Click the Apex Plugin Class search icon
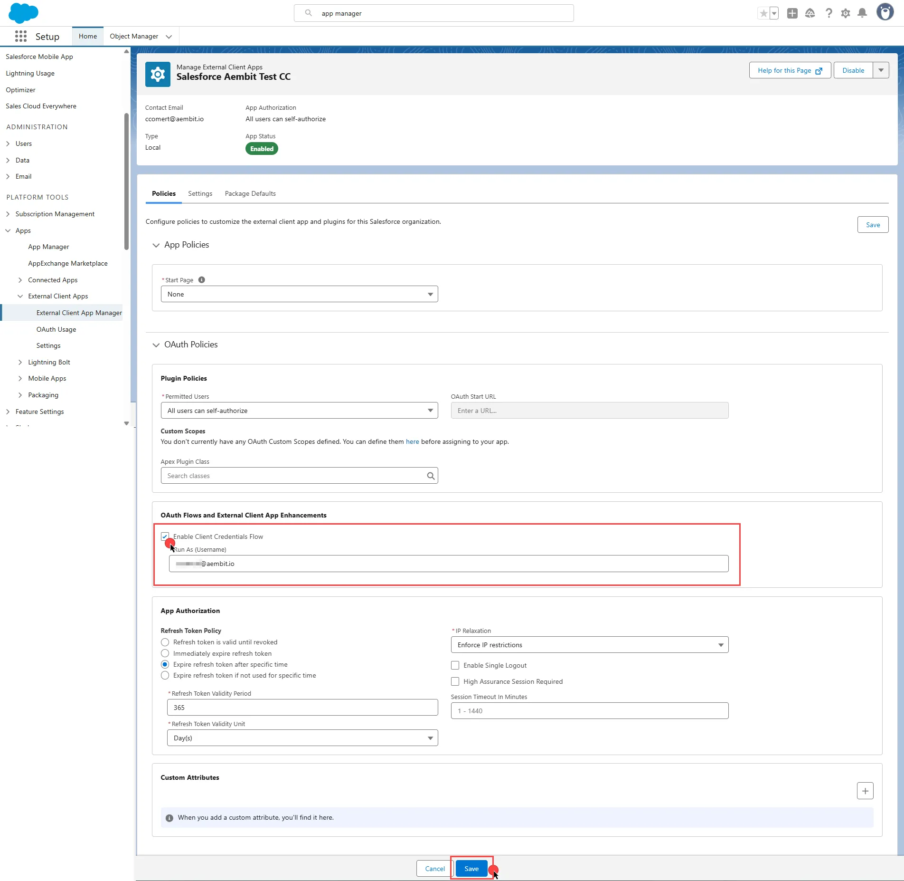The image size is (904, 881). [430, 475]
